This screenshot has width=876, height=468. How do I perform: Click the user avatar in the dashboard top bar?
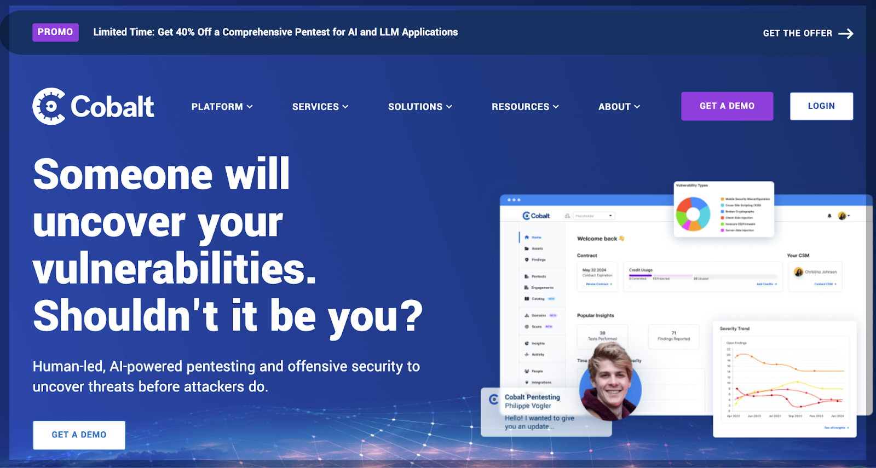tap(842, 216)
